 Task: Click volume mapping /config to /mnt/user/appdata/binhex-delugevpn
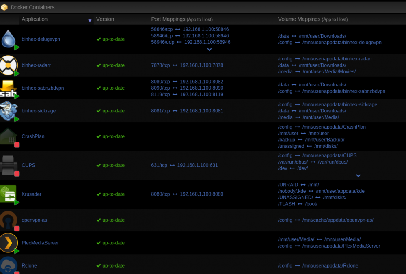point(330,43)
